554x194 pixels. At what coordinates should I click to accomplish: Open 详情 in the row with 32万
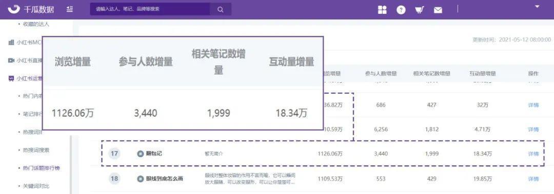click(x=533, y=105)
